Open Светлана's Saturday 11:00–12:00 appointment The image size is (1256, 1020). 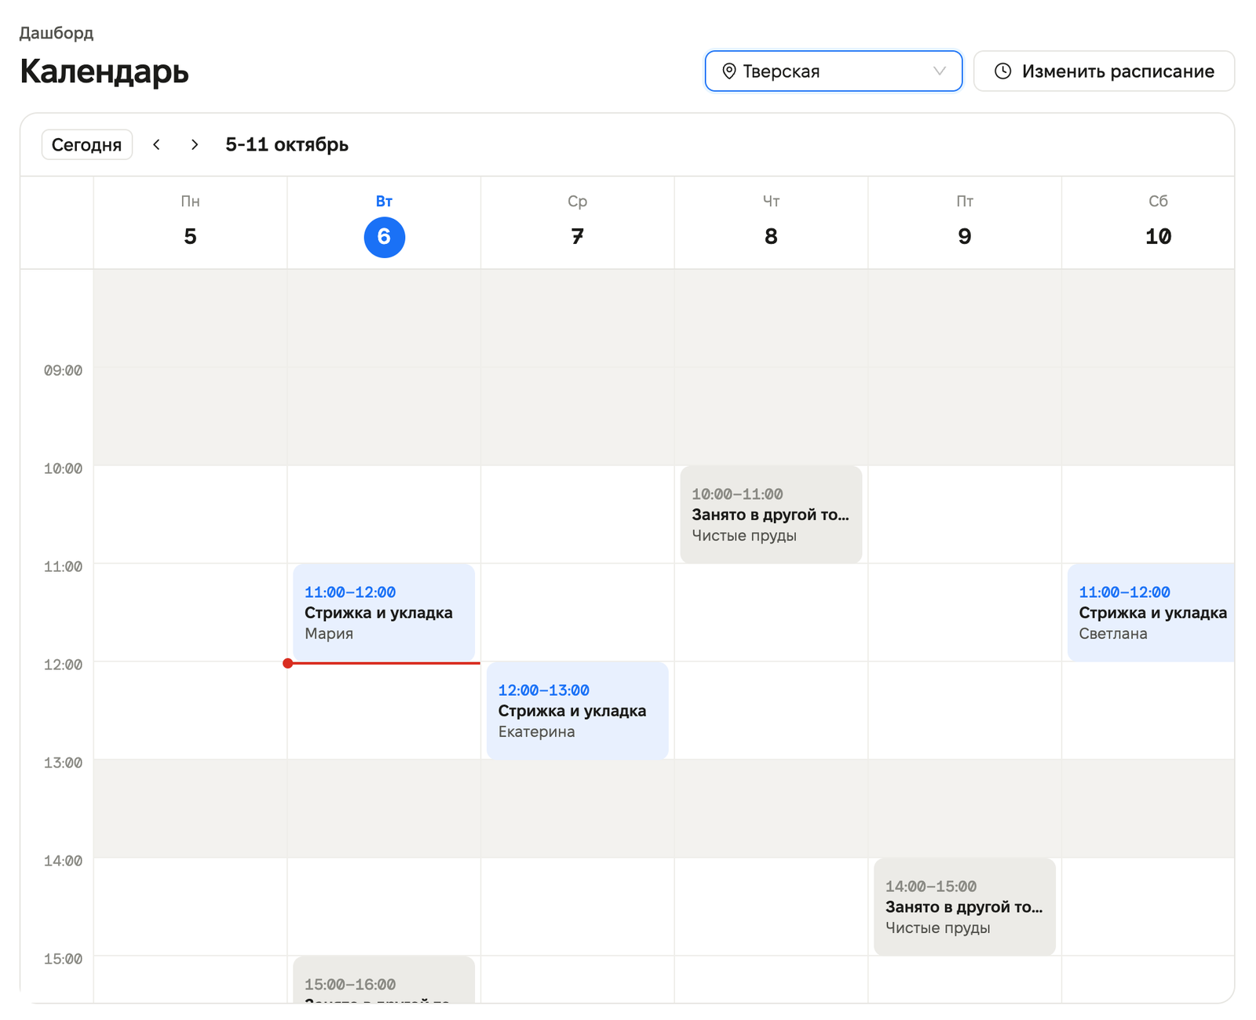(1151, 613)
